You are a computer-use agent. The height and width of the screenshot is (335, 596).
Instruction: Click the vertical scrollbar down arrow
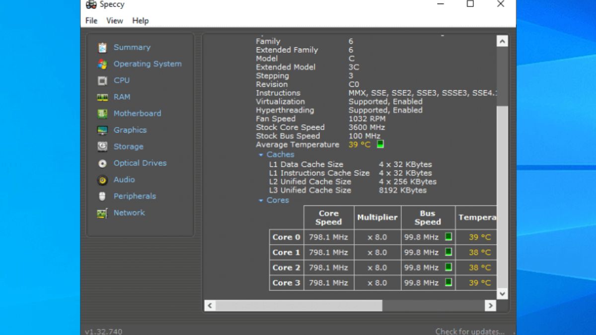tap(502, 294)
